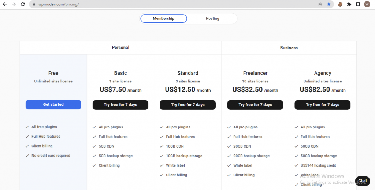
Task: Click the checkmark beside 'All free plugins'
Action: (x=27, y=127)
